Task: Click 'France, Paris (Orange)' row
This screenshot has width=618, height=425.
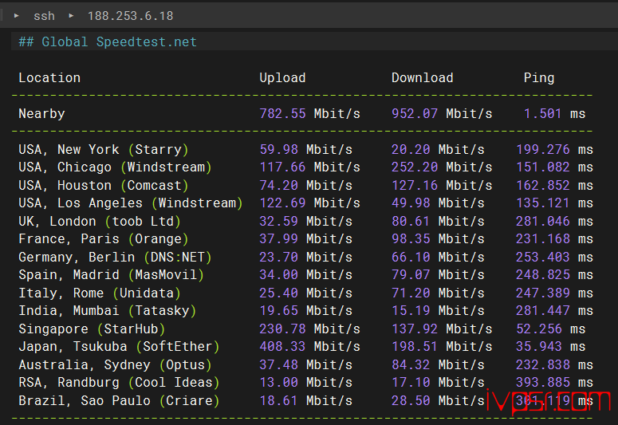Action: 104,239
